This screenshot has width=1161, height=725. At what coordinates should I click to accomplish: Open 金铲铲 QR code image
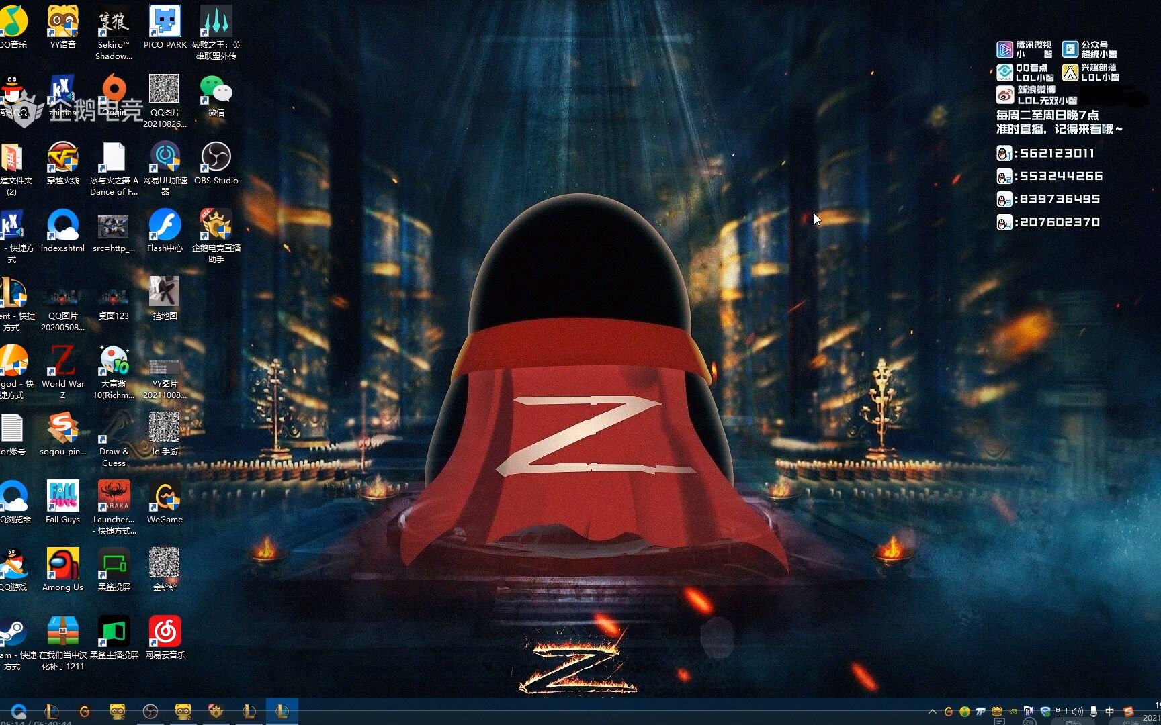click(165, 570)
